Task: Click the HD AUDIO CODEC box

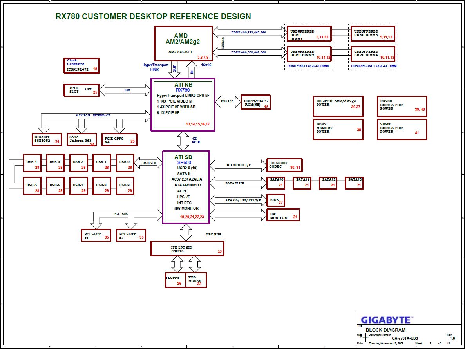Action: pyautogui.click(x=284, y=165)
